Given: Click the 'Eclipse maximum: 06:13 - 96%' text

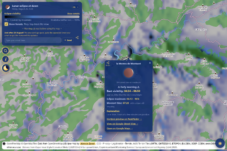Looking at the screenshot, I should pos(123,99).
